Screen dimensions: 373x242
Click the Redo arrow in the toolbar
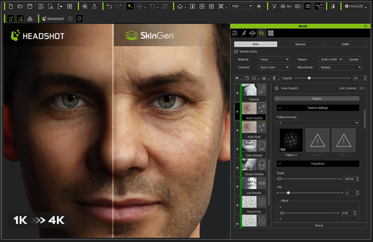coord(118,6)
